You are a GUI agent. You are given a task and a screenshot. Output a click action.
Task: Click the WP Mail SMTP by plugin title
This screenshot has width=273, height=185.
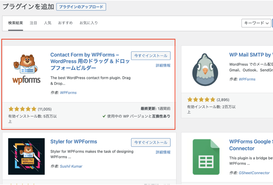point(251,55)
